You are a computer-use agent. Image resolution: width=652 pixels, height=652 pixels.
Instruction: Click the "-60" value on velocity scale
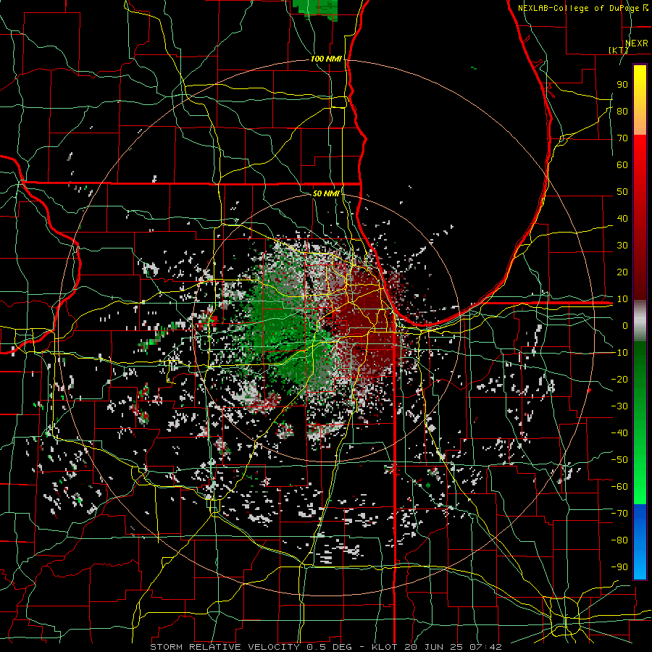(x=619, y=487)
